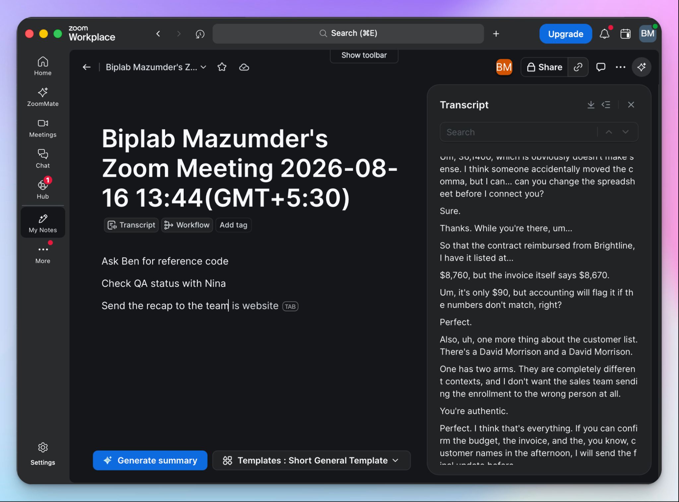Download the transcript
This screenshot has height=502, width=679.
(591, 105)
